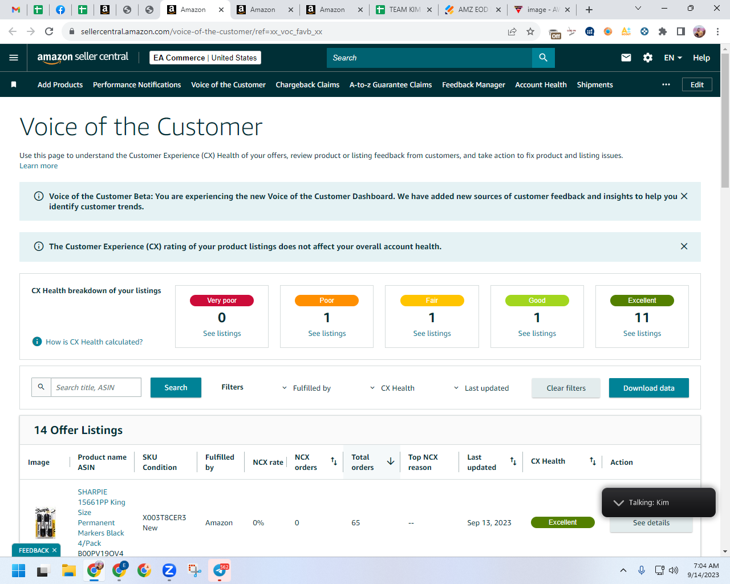Viewport: 730px width, 584px height.
Task: Reload the current page
Action: click(49, 31)
